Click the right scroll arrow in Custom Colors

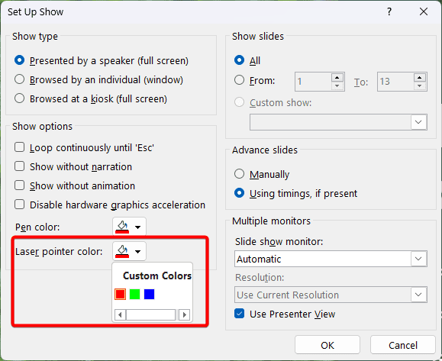pos(184,314)
